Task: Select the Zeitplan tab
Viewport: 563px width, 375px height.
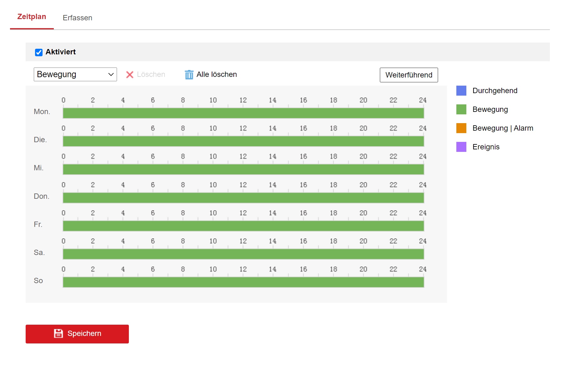Action: pyautogui.click(x=32, y=17)
